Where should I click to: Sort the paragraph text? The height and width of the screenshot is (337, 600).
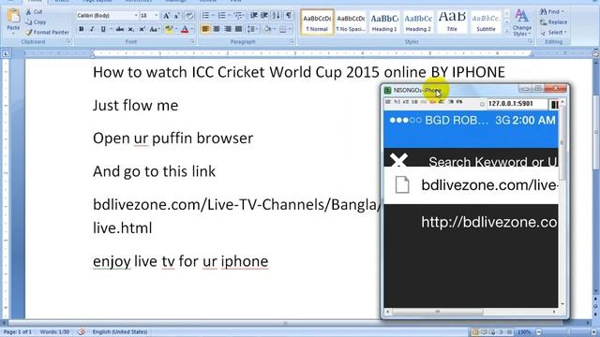pyautogui.click(x=276, y=16)
